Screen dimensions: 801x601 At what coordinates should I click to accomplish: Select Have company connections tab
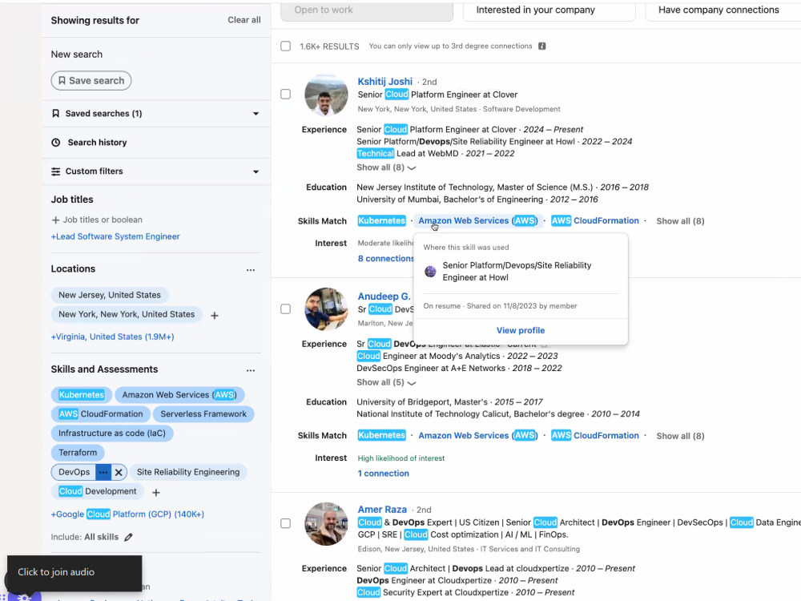(x=723, y=10)
